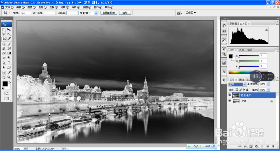Click the foreground color swatch in toolbox
280x151 pixels.
click(5, 84)
